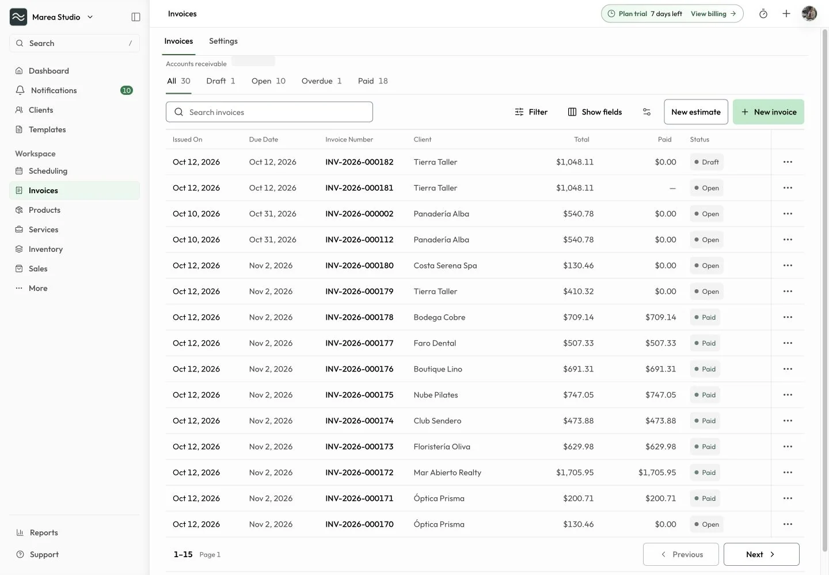Click client Mar Abierto Realty
This screenshot has height=575, width=829.
coord(447,473)
